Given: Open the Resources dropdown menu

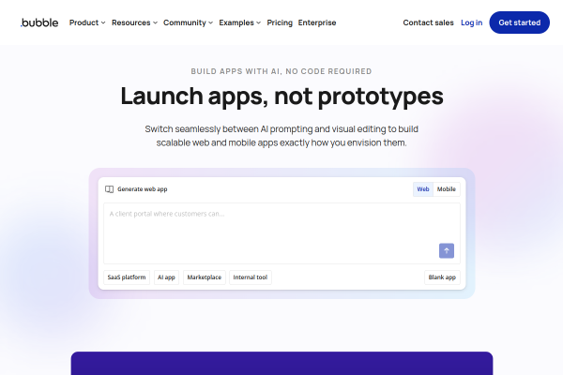Looking at the screenshot, I should (x=134, y=22).
